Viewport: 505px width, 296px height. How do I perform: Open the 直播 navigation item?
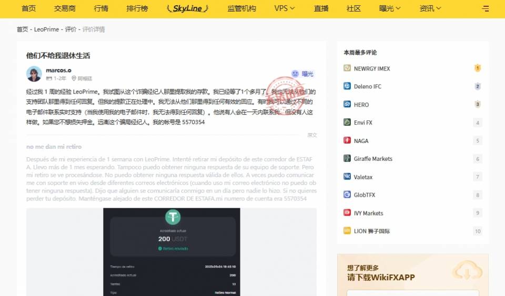(321, 9)
